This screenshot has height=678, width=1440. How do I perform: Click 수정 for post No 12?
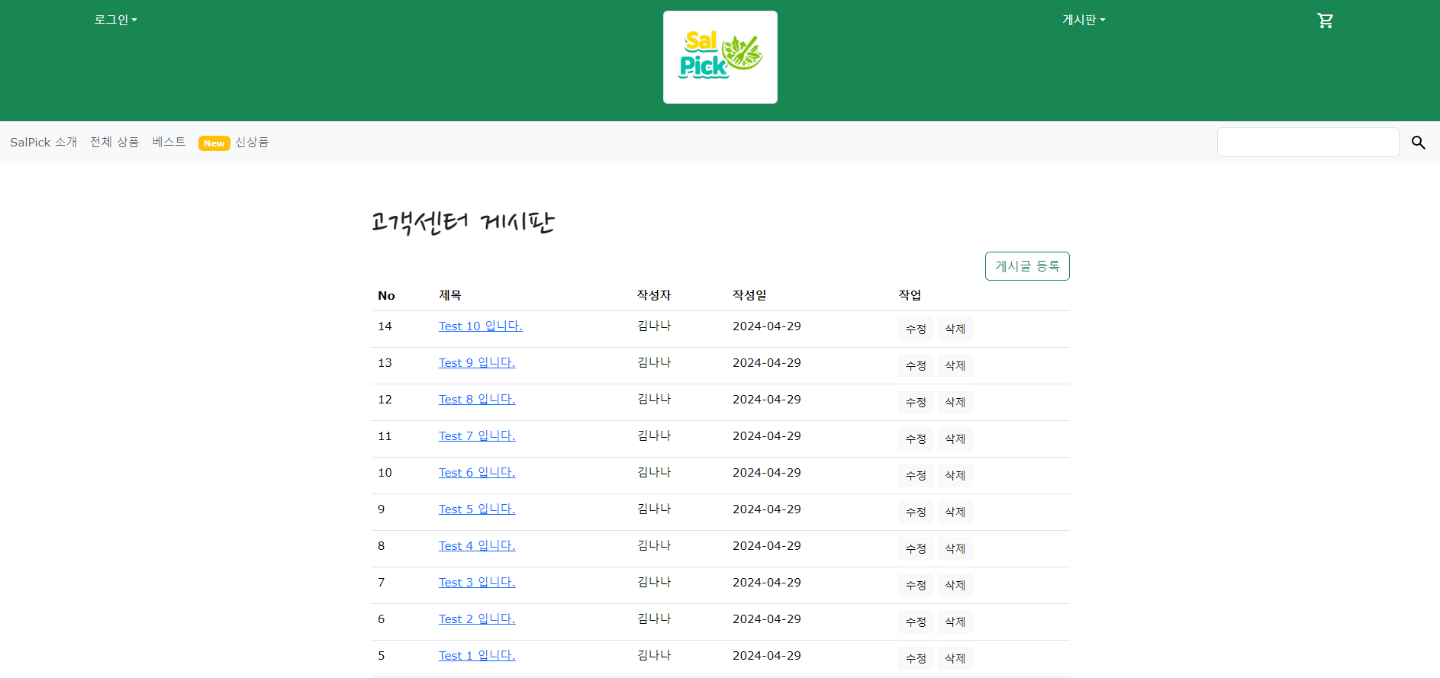[x=916, y=403]
